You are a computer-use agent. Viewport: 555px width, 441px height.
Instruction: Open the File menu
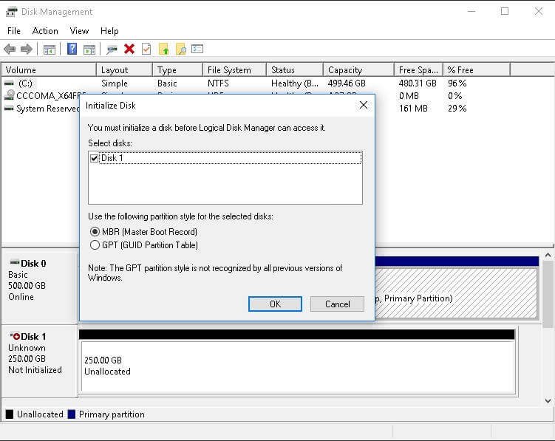click(x=14, y=31)
